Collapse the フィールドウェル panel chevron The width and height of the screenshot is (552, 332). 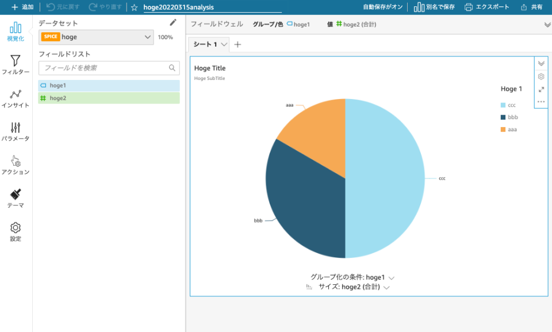[546, 24]
